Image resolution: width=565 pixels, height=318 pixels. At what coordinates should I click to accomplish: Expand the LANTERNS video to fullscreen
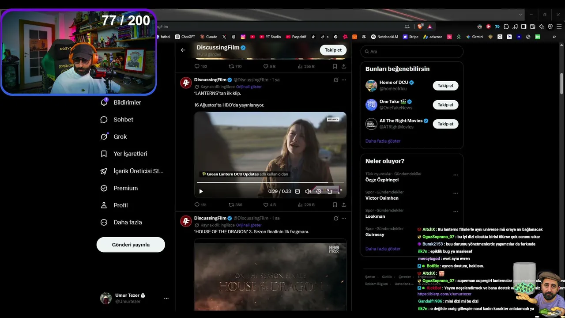tap(340, 191)
